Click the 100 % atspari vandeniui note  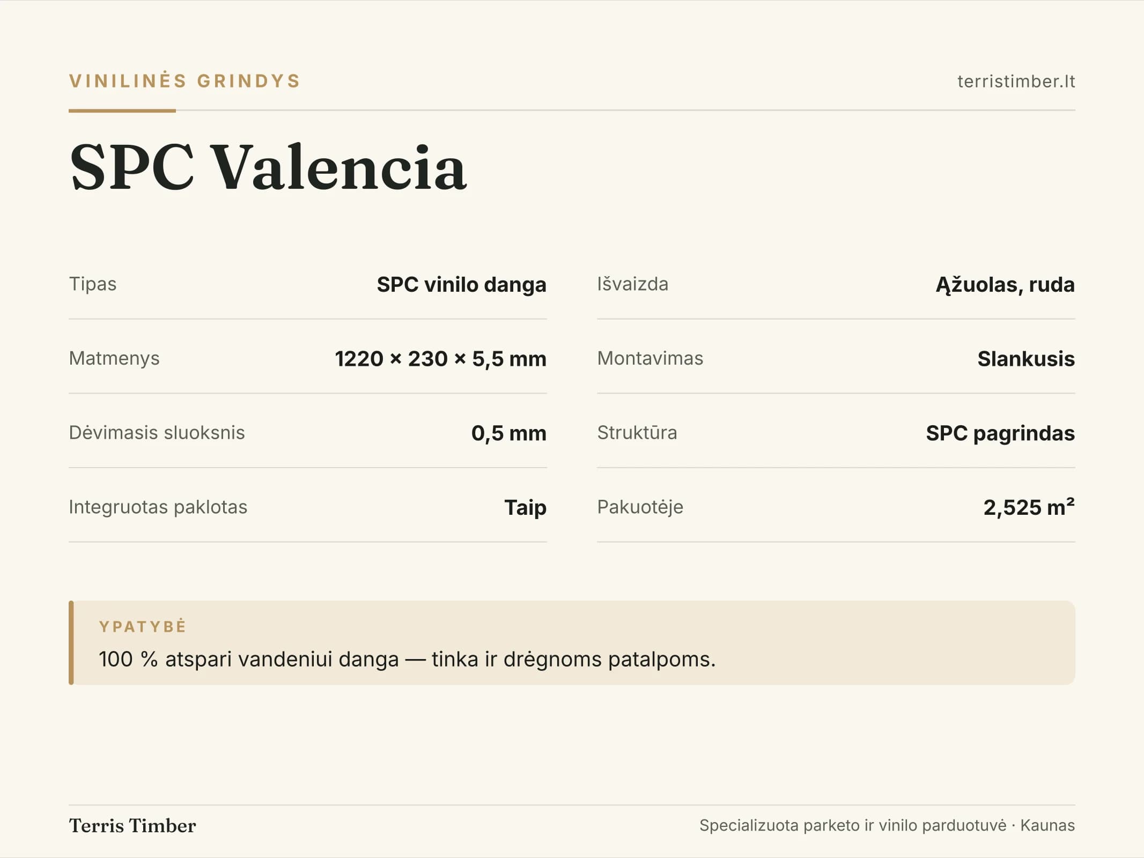tap(407, 659)
